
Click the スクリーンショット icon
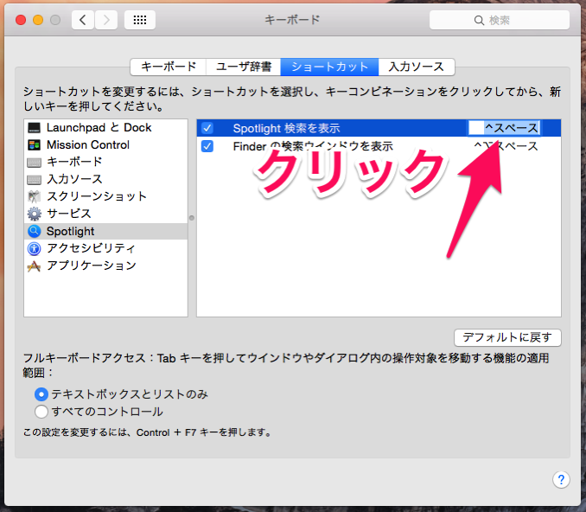(34, 196)
